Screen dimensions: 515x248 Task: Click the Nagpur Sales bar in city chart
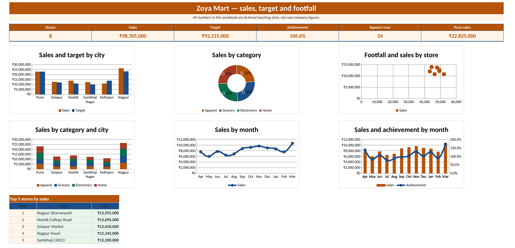coord(121,81)
